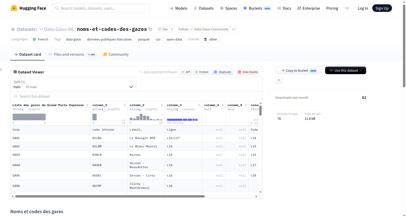Select the GA01 cell
The image size is (406, 218).
pyautogui.click(x=50, y=138)
